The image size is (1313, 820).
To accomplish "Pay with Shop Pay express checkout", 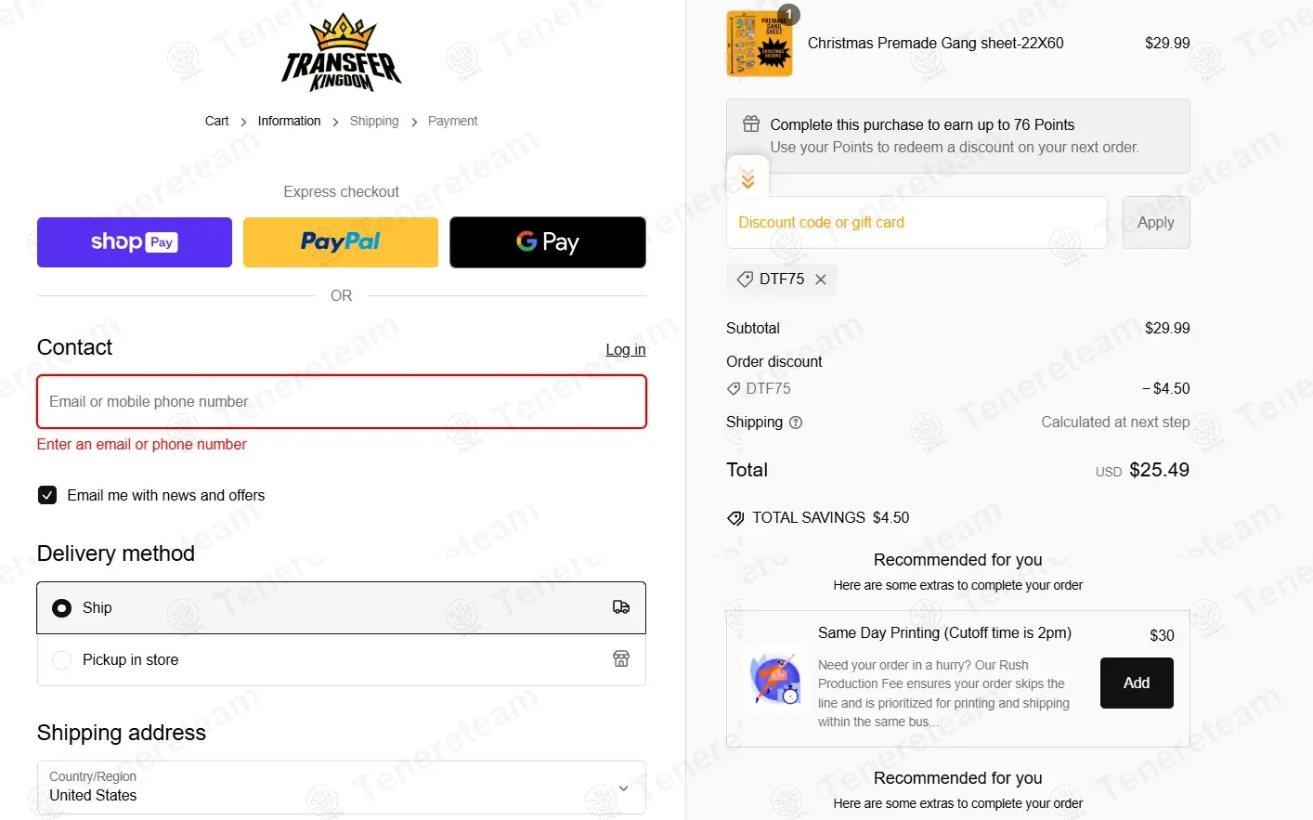I will pos(135,242).
